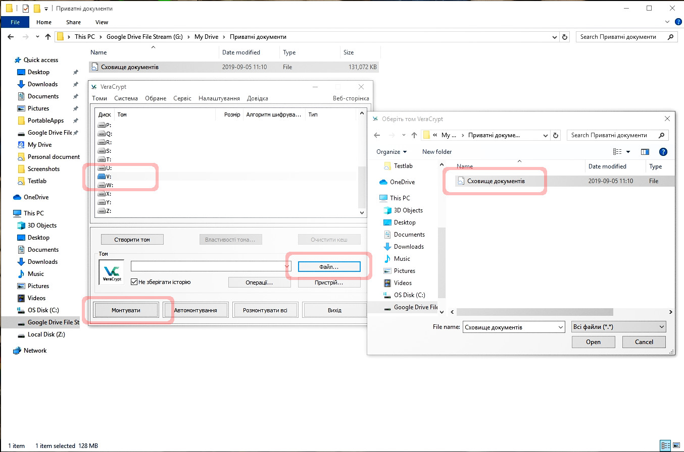Open help icon in file dialog
This screenshot has width=684, height=452.
tap(664, 152)
